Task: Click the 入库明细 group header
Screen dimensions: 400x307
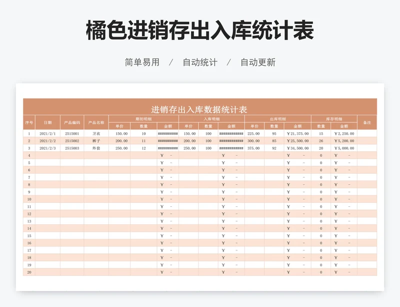Action: pyautogui.click(x=211, y=119)
